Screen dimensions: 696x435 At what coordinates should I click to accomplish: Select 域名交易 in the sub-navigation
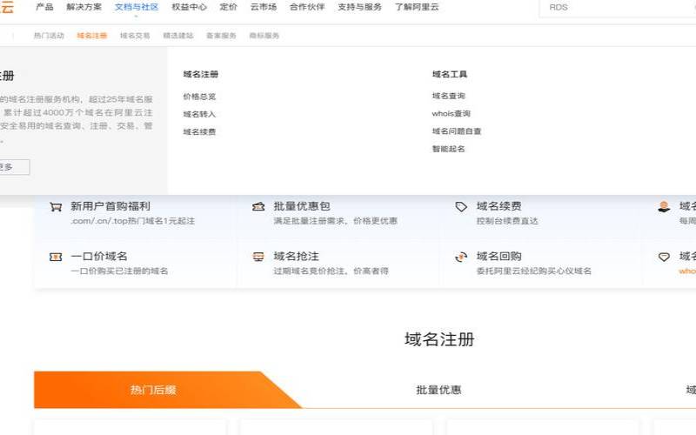coord(135,36)
